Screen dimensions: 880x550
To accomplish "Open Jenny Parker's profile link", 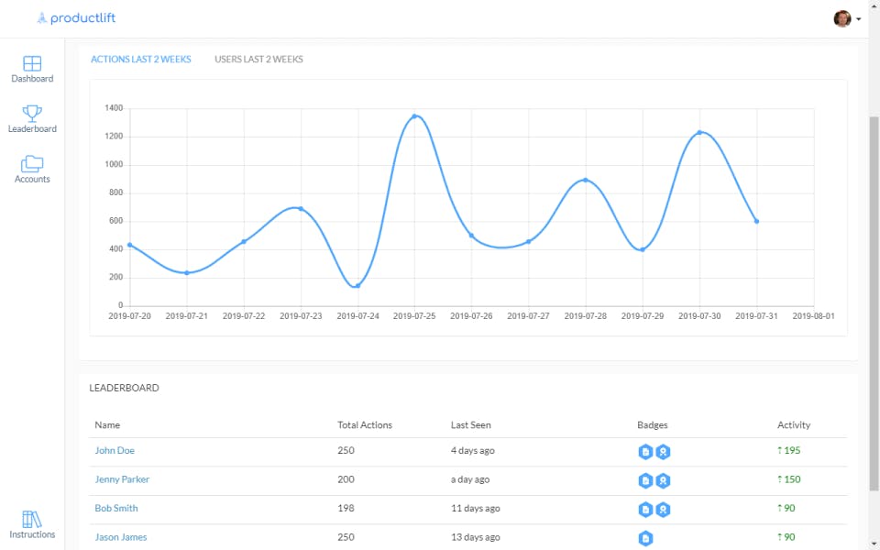I will point(122,479).
